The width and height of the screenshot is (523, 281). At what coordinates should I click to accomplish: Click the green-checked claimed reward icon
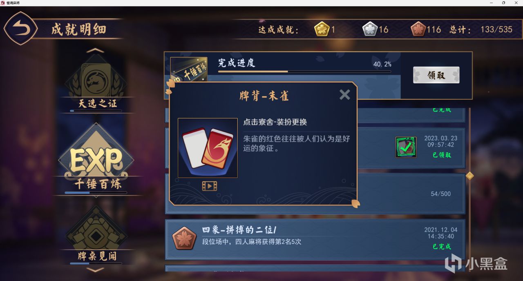coord(406,147)
